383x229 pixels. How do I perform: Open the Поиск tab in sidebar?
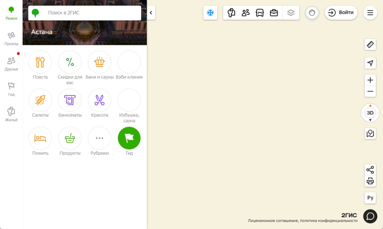pyautogui.click(x=11, y=13)
